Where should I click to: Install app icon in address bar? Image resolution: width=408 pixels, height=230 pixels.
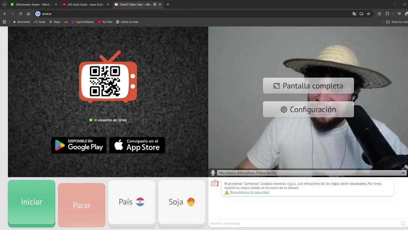coord(361,14)
